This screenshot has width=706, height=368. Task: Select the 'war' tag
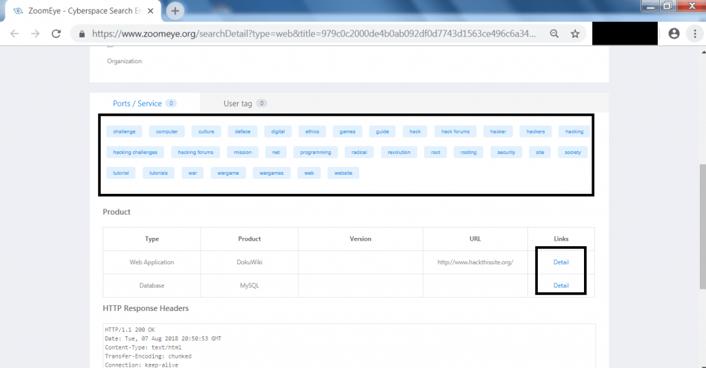pos(193,173)
